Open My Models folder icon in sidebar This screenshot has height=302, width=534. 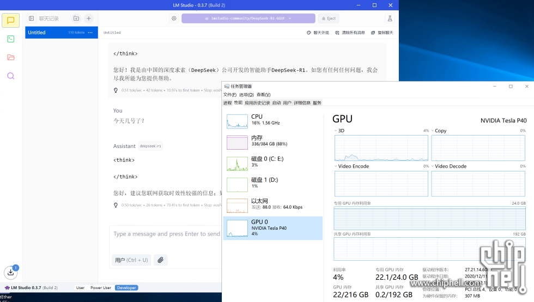tap(10, 57)
